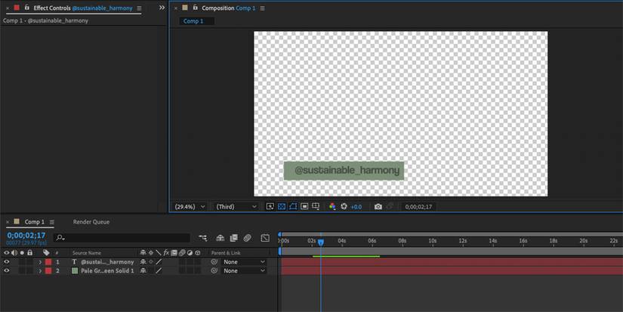Open Comp 1 timeline panel menu

[x=51, y=222]
